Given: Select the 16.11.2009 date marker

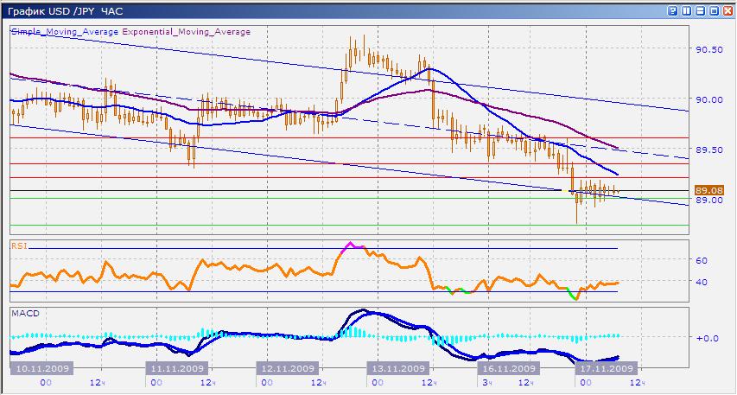Looking at the screenshot, I should [506, 367].
